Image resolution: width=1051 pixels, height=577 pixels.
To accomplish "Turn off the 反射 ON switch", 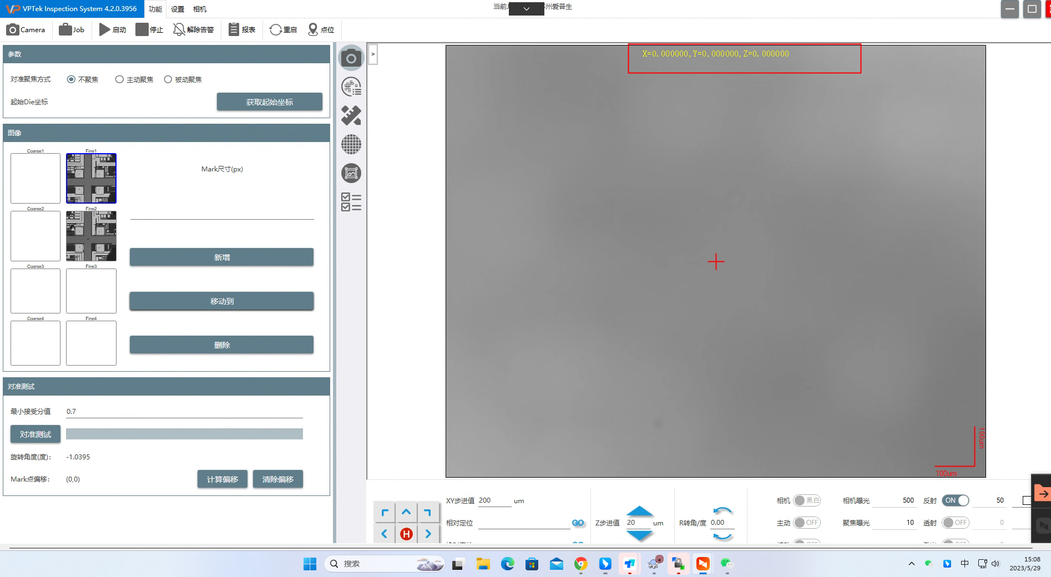I will point(956,500).
